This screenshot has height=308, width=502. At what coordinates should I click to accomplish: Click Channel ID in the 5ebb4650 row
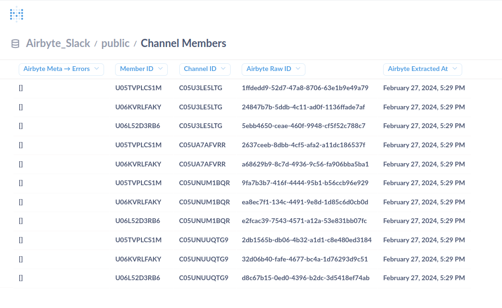(200, 126)
